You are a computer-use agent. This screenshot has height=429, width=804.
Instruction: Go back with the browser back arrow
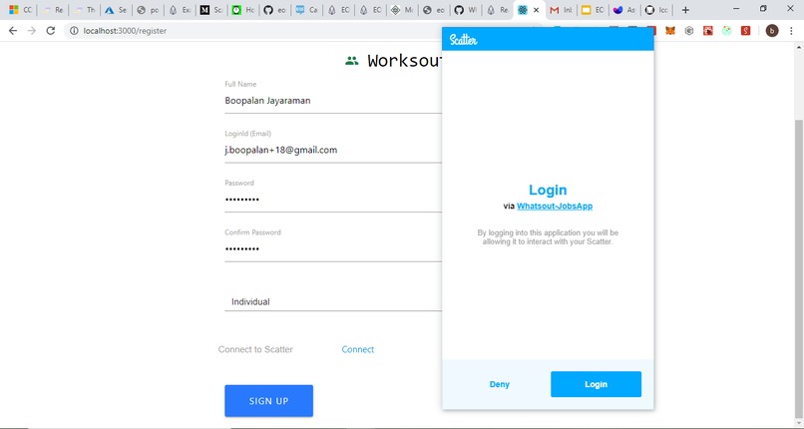coord(13,31)
